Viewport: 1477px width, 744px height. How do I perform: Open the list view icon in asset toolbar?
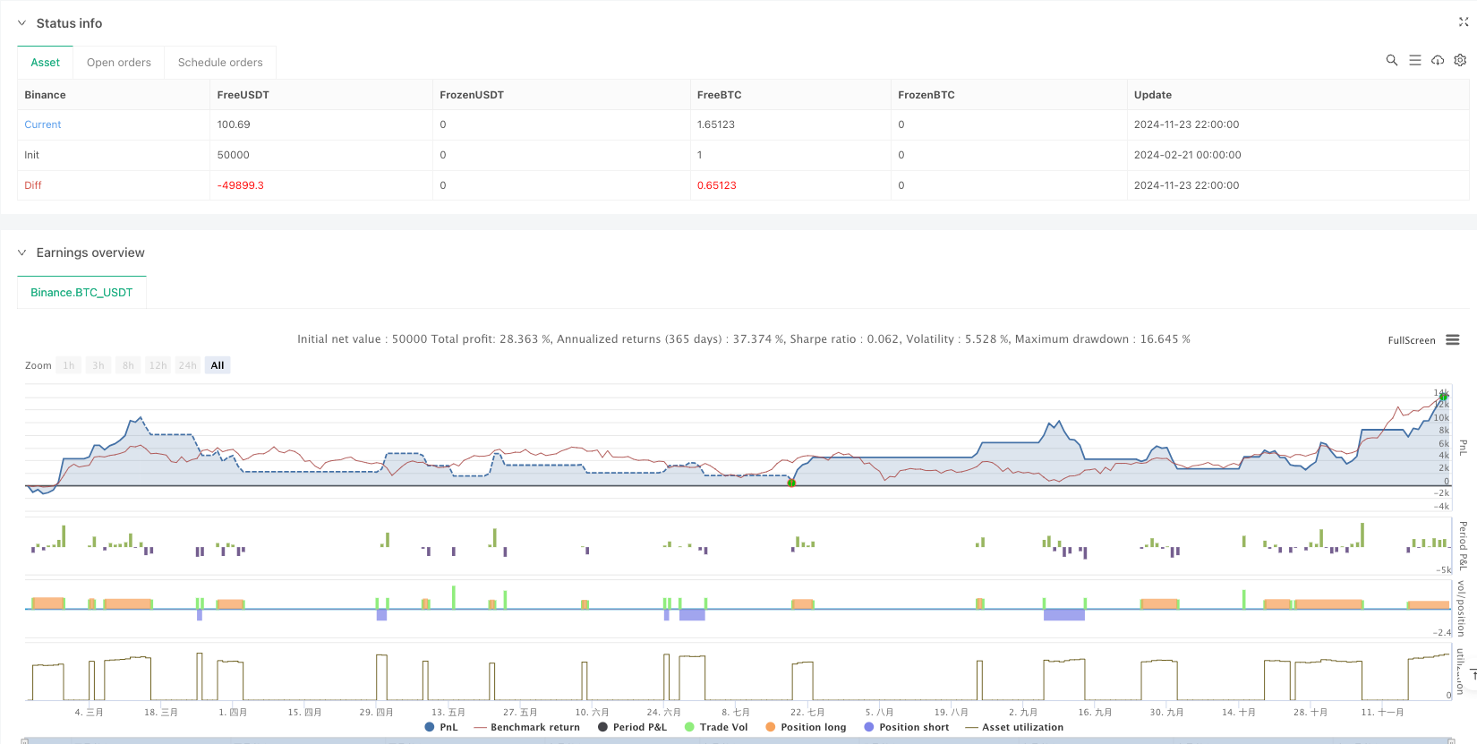point(1414,60)
